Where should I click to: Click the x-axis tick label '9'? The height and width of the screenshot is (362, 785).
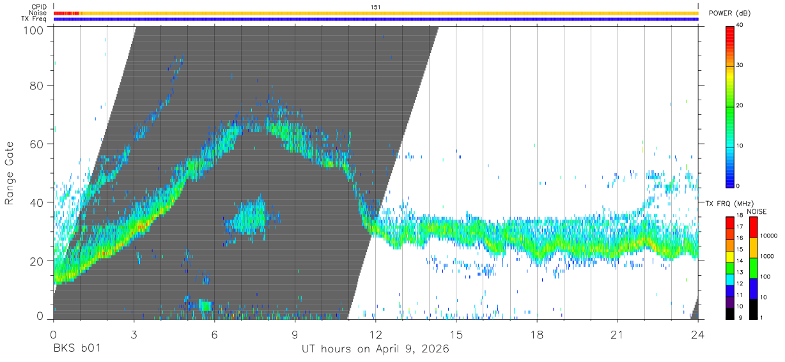[295, 335]
